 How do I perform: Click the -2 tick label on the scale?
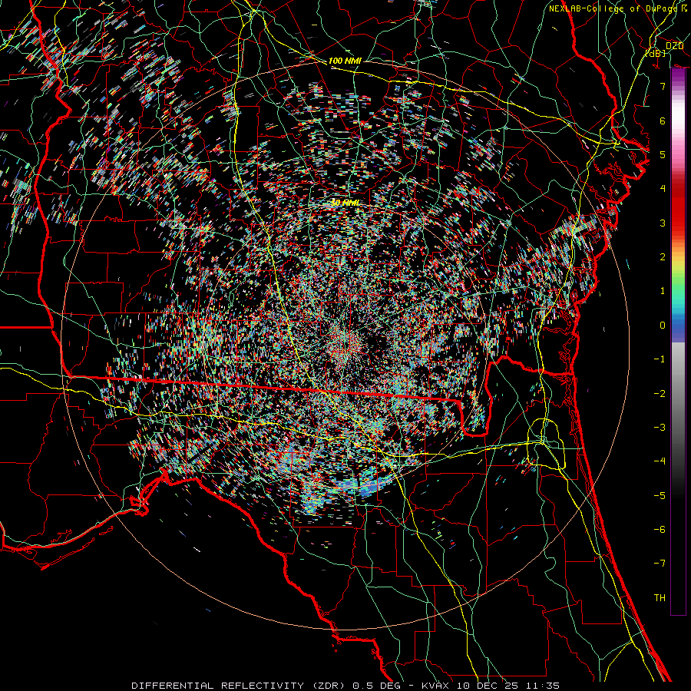tap(660, 394)
